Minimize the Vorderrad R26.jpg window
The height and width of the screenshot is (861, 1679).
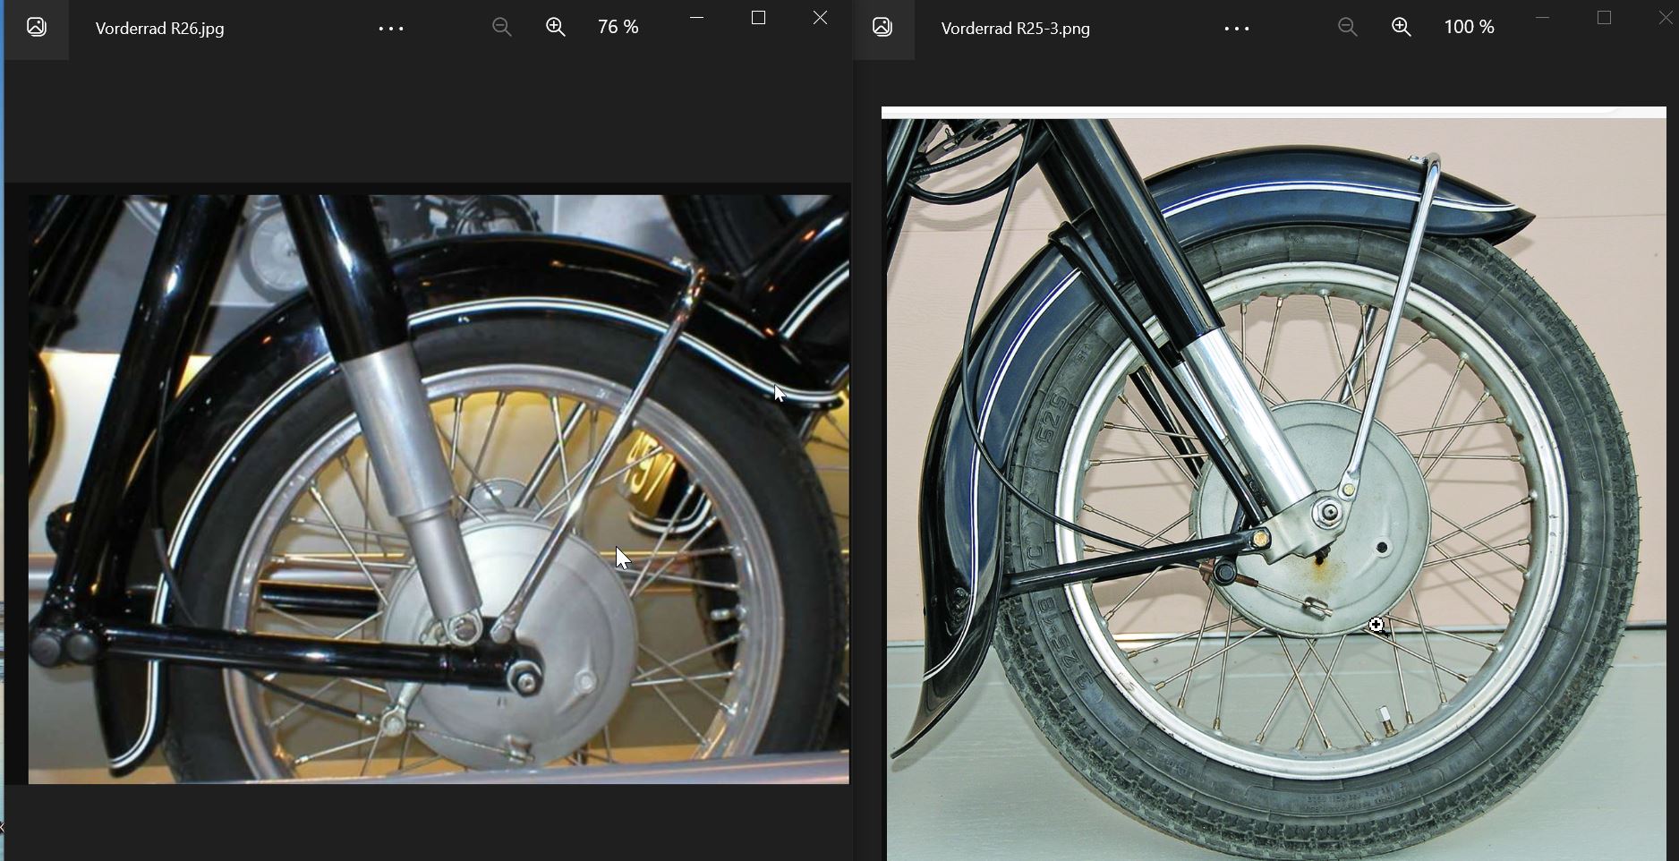[697, 18]
